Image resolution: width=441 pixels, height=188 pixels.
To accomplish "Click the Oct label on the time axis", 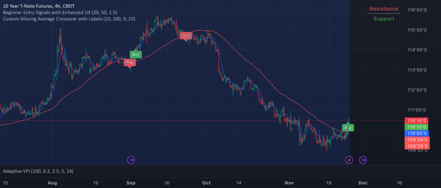I will tap(206, 182).
